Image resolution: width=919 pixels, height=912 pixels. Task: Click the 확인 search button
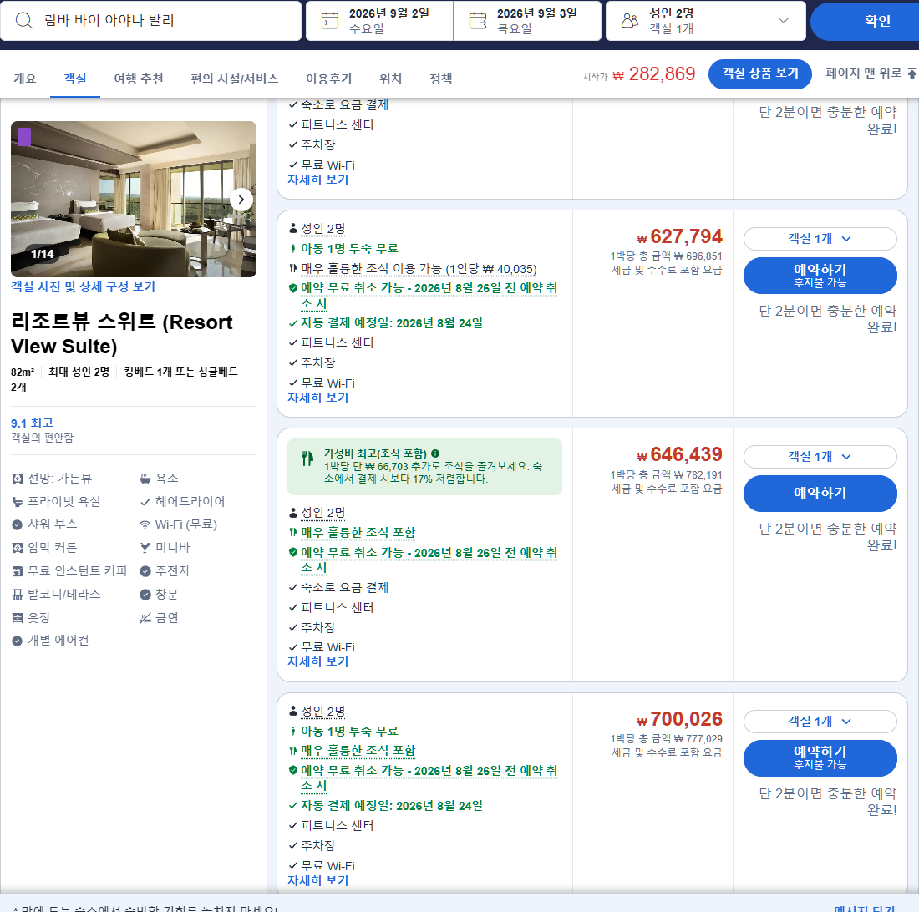pos(865,21)
